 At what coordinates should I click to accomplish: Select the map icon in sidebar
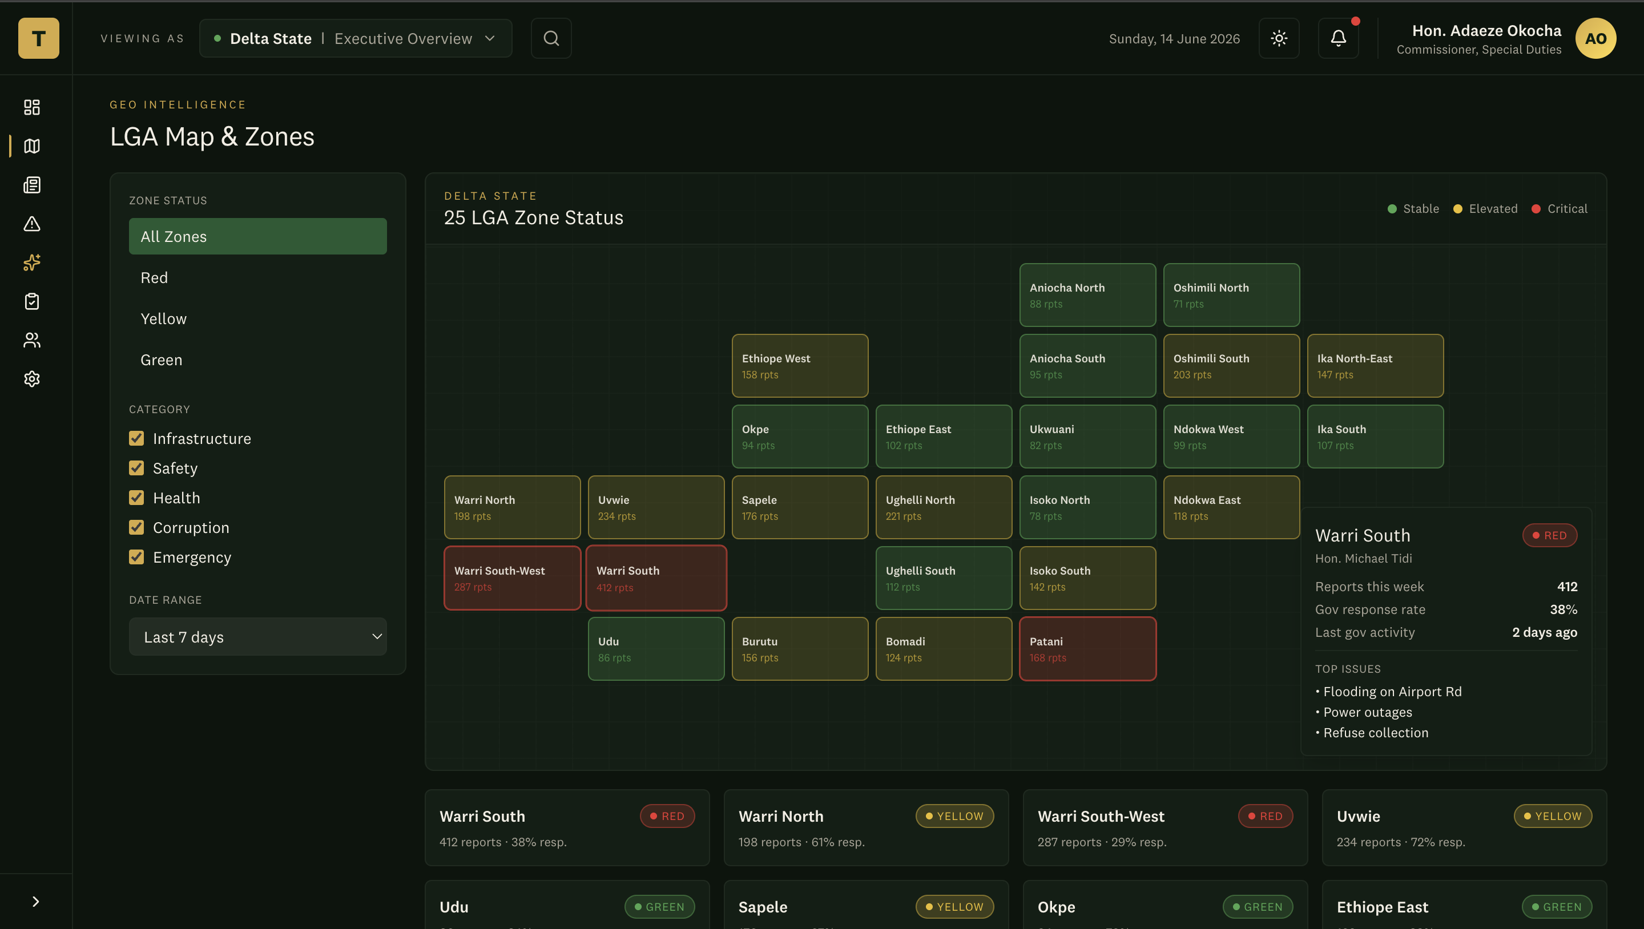click(x=32, y=146)
